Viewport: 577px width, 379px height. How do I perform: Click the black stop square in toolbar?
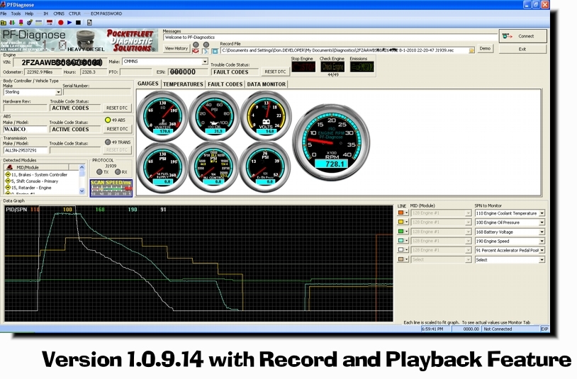pos(78,23)
